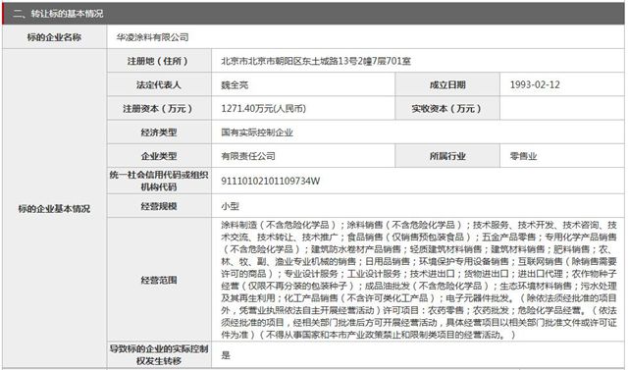Click the credit code 91110102101109734W
The height and width of the screenshot is (370, 628).
click(271, 181)
